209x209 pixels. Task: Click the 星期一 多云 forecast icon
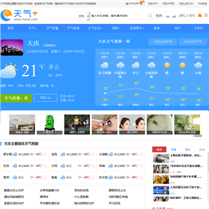click(x=136, y=65)
